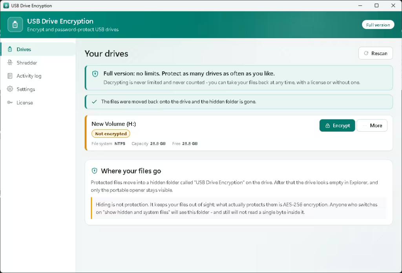Switch to the Settings page
Image resolution: width=402 pixels, height=273 pixels.
pyautogui.click(x=38, y=89)
